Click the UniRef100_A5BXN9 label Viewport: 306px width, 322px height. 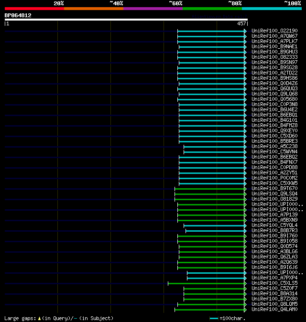tap(274, 220)
